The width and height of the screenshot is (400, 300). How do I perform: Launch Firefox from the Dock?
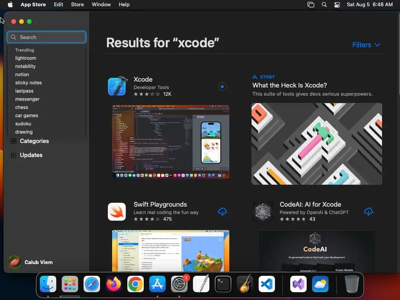tap(114, 284)
